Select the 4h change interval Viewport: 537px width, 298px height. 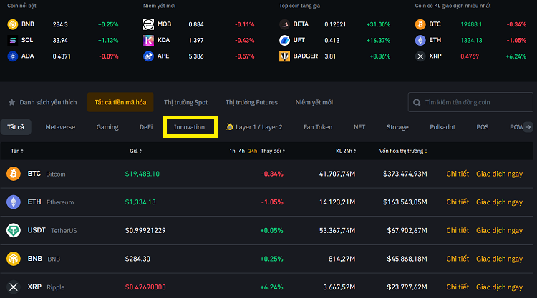[x=242, y=151]
